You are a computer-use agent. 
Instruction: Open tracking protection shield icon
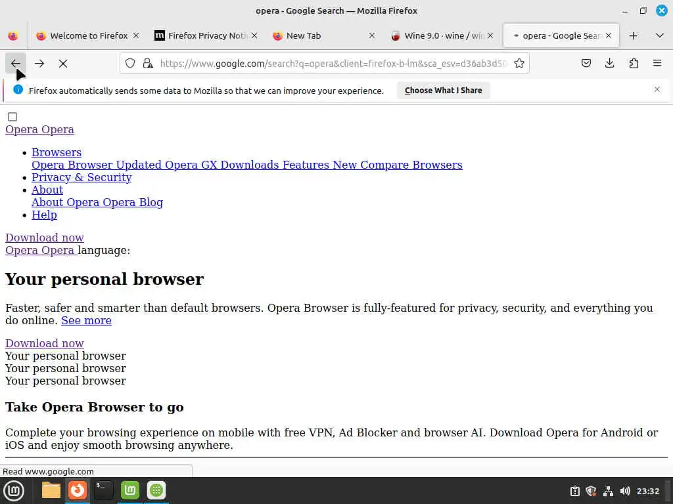pos(130,64)
